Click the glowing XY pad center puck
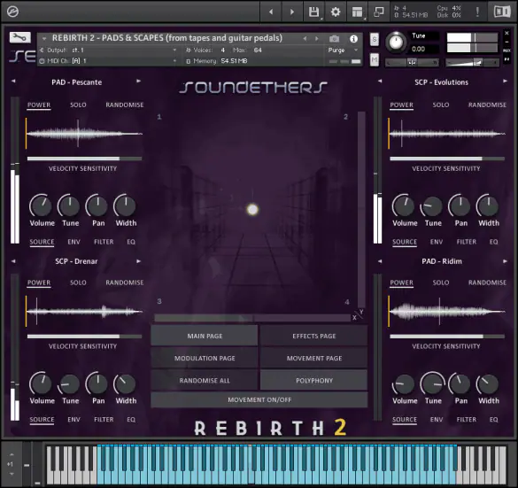The image size is (518, 488). click(x=252, y=210)
